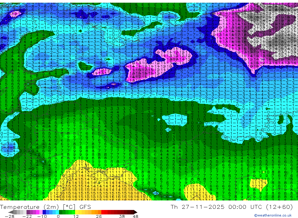This screenshot has height=218, width=298.
Task: Click the gray arrow at the legend's cold end
Action: tap(11, 212)
